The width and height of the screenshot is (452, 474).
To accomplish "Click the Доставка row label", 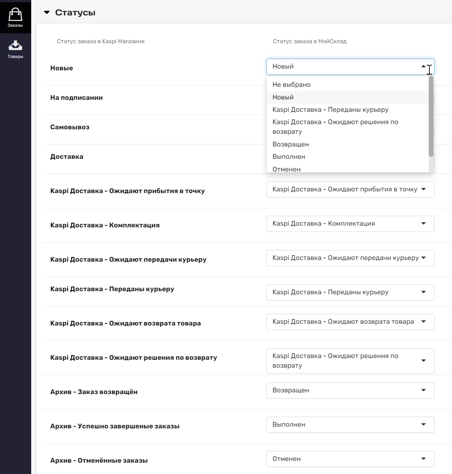I will [67, 157].
